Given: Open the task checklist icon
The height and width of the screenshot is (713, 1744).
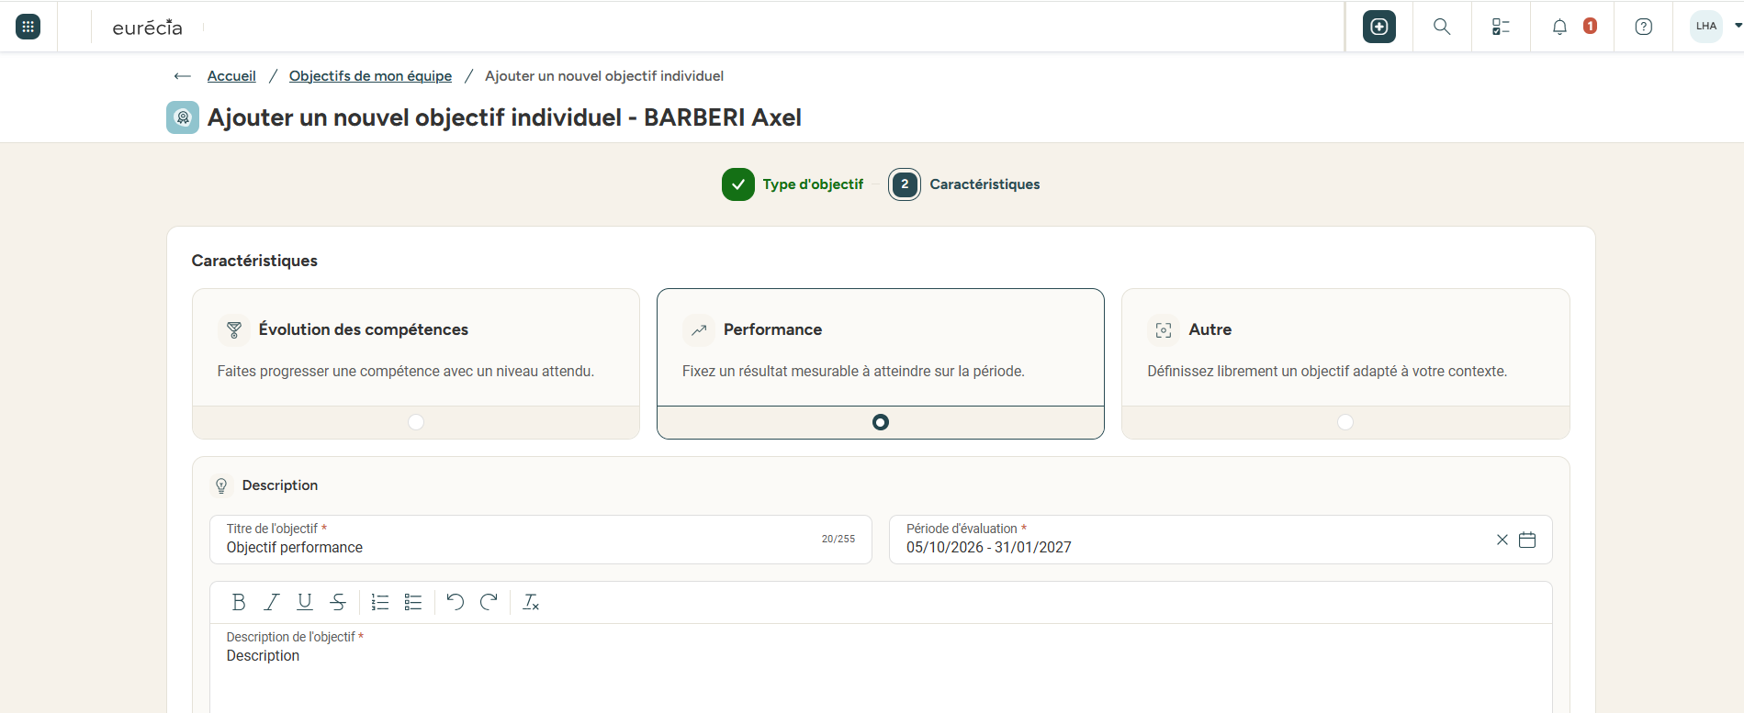Looking at the screenshot, I should [x=1501, y=27].
